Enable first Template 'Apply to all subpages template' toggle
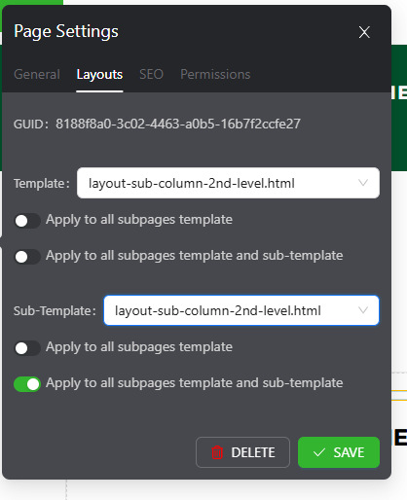Image resolution: width=407 pixels, height=500 pixels. 27,221
